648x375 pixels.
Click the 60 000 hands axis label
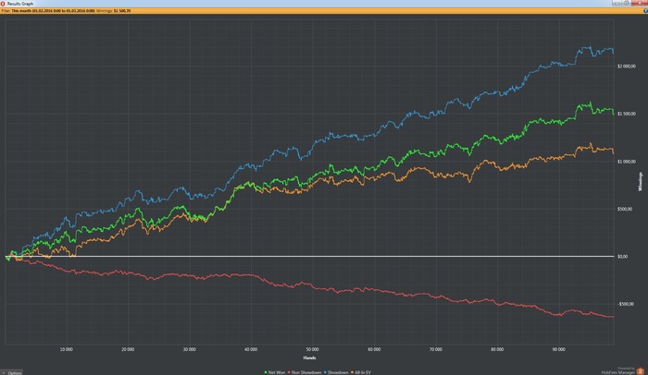pyautogui.click(x=374, y=349)
